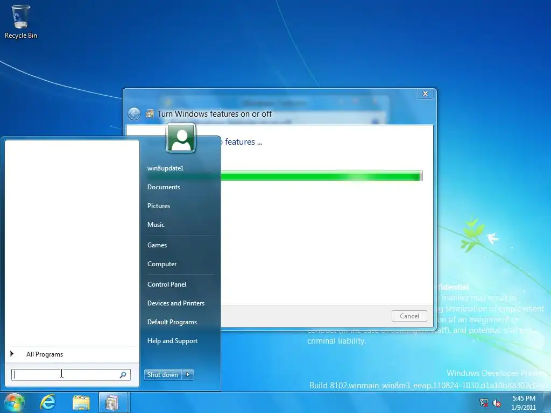Image resolution: width=551 pixels, height=413 pixels.
Task: Open Devices and Printers
Action: point(176,303)
